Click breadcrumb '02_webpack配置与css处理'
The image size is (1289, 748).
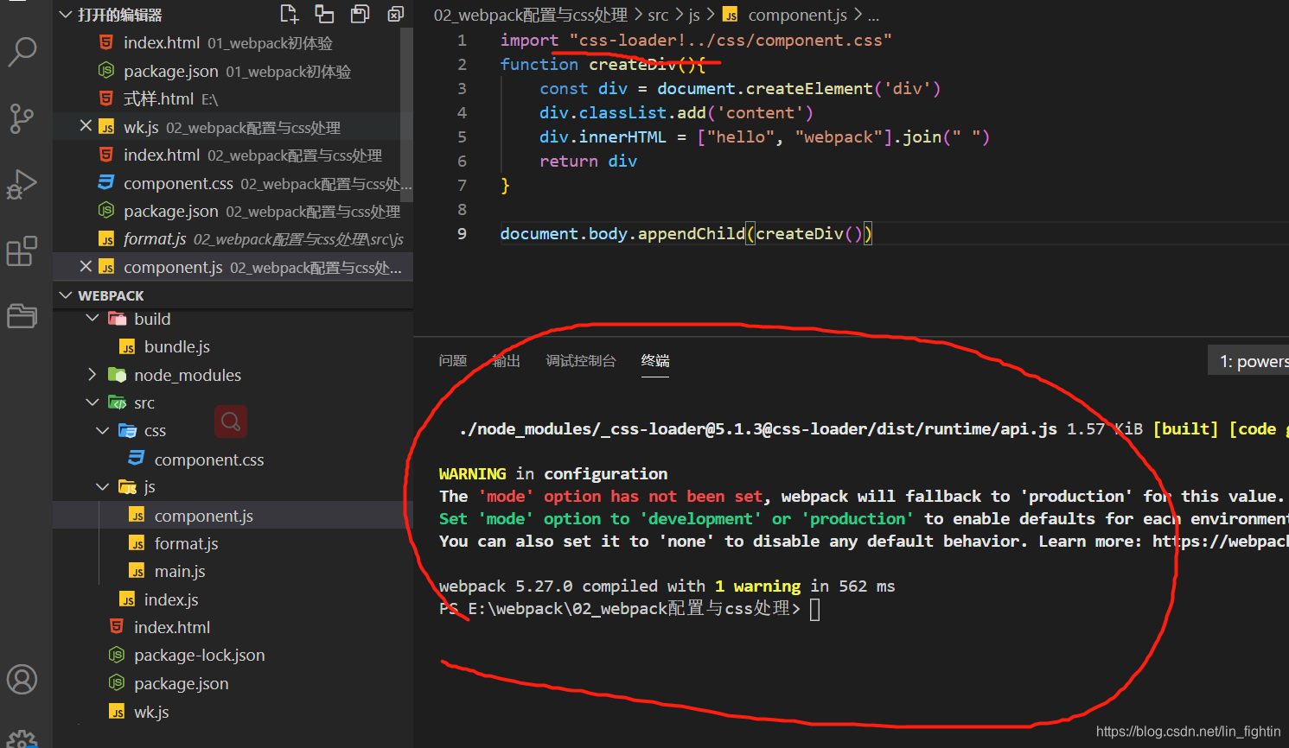click(531, 15)
